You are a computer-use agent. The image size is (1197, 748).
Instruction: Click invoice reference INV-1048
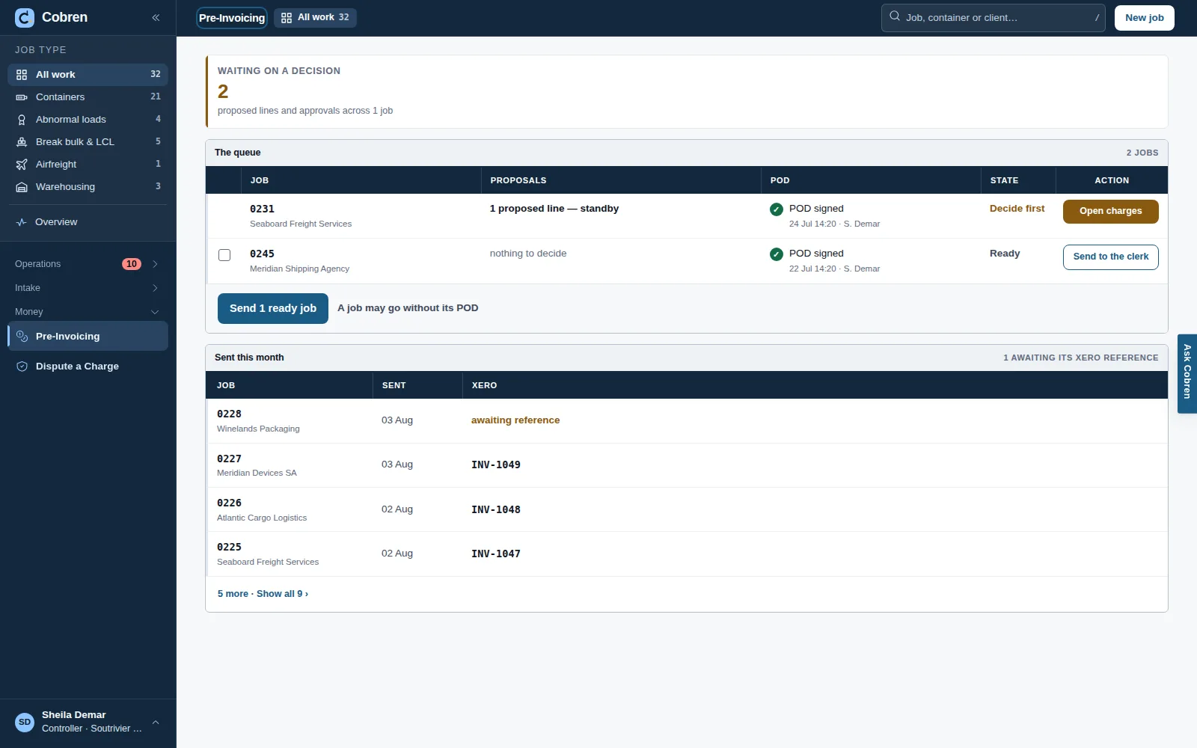(496, 509)
